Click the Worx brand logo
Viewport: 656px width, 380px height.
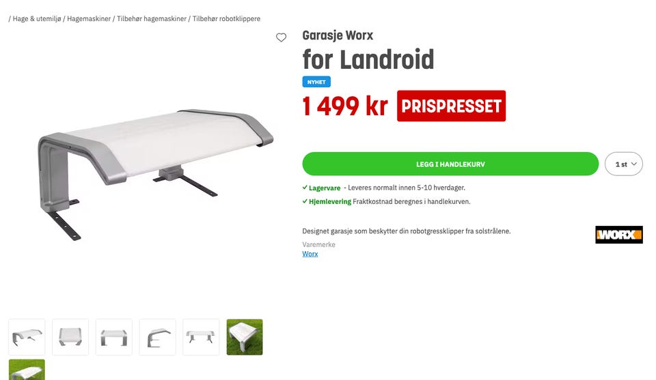(619, 235)
